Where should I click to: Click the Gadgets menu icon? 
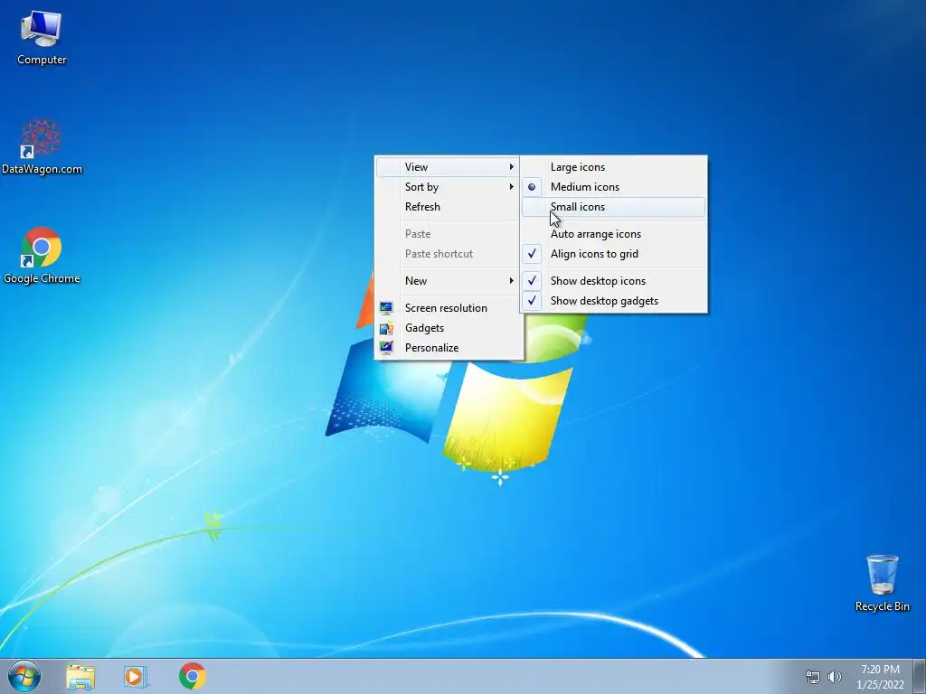(386, 327)
